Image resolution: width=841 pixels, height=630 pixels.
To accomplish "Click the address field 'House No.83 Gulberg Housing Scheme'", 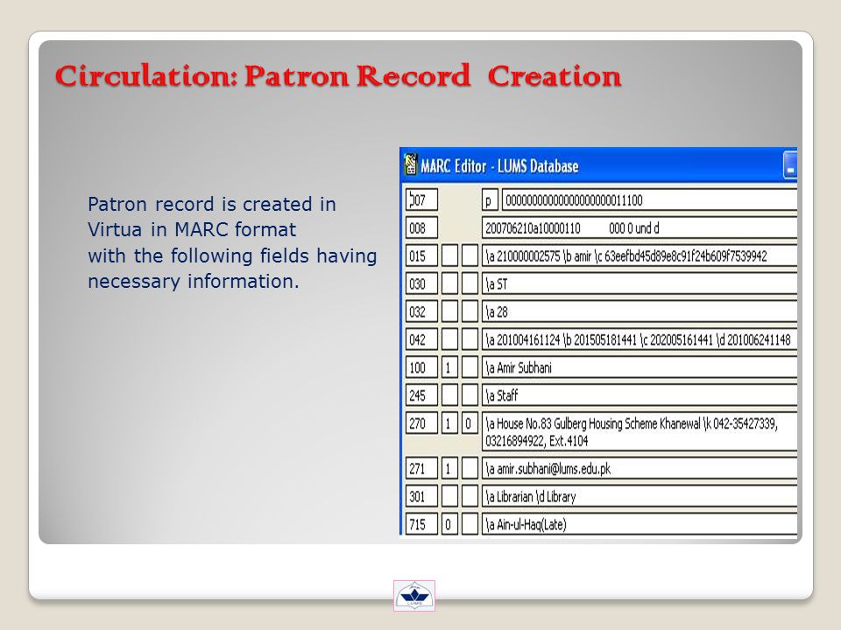I will [x=640, y=431].
